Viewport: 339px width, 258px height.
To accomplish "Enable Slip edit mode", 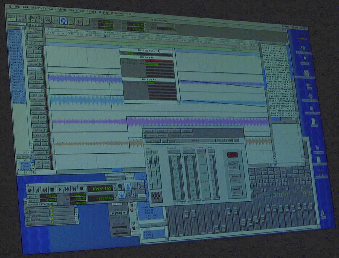I will pyautogui.click(x=11, y=19).
